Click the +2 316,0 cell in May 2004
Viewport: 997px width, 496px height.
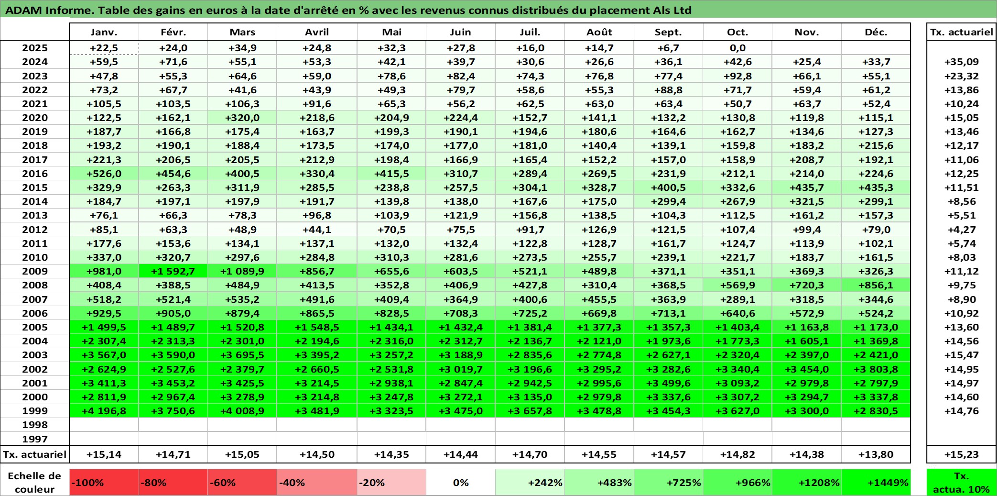(391, 341)
